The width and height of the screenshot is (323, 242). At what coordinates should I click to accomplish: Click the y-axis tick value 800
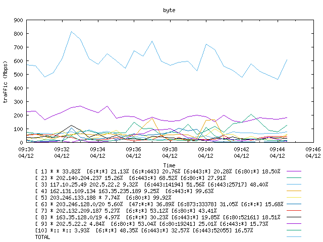(18, 34)
